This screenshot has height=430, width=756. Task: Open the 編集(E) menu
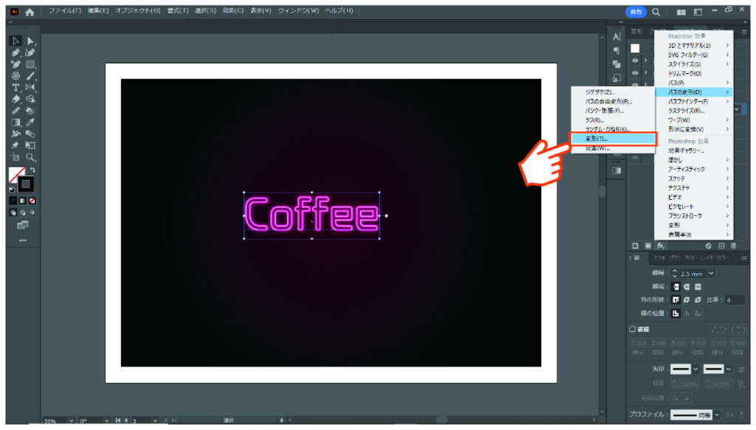(98, 10)
